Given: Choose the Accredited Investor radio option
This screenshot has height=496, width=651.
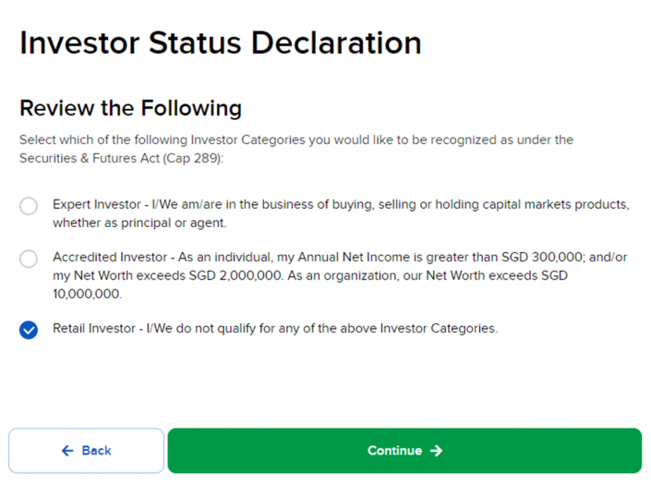Looking at the screenshot, I should click(x=29, y=259).
